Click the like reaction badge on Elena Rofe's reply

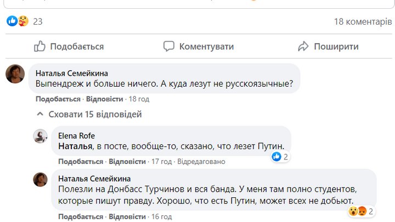tap(276, 157)
